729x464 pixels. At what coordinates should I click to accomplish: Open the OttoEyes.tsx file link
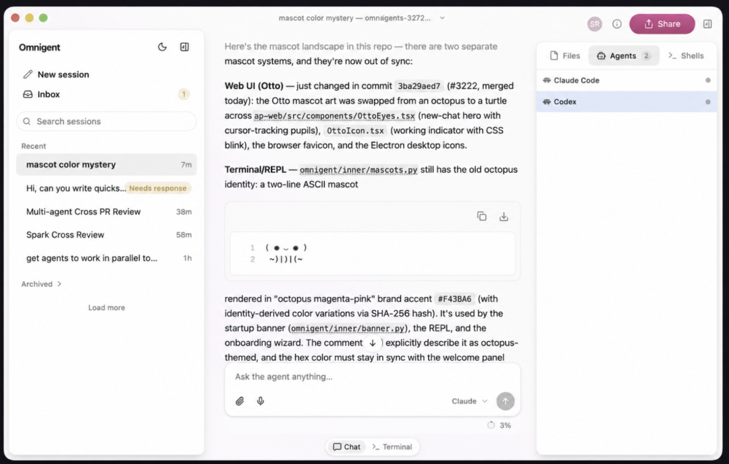click(x=334, y=116)
